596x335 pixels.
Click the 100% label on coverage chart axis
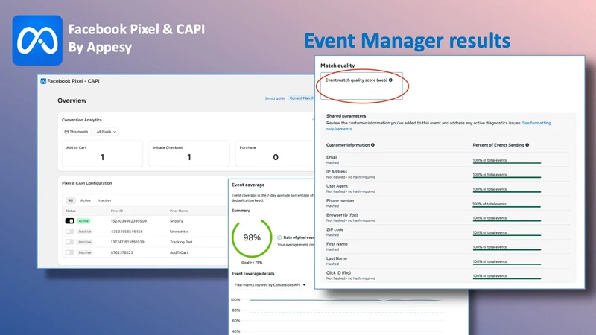click(x=235, y=300)
